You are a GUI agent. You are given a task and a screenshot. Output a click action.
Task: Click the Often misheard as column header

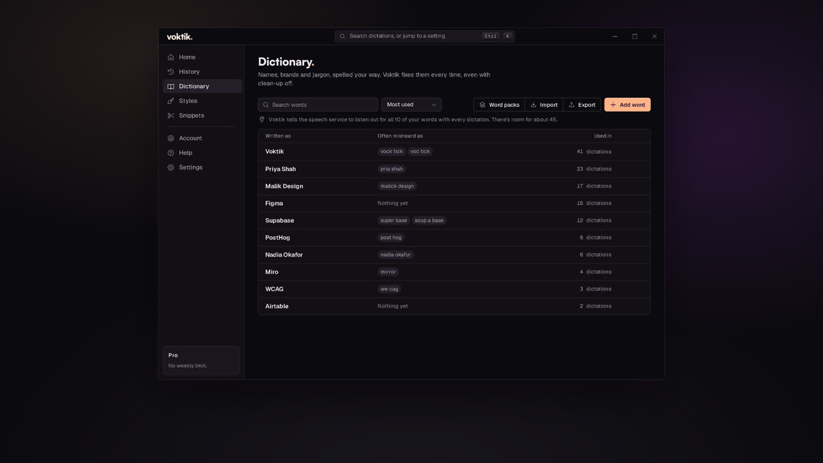pyautogui.click(x=400, y=136)
